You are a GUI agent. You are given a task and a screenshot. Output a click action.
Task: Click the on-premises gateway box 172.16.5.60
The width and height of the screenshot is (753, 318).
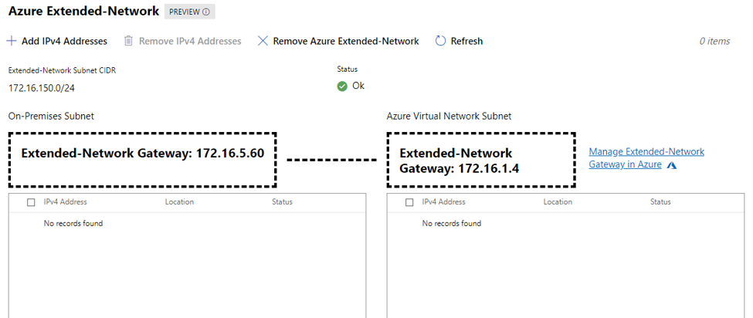143,160
